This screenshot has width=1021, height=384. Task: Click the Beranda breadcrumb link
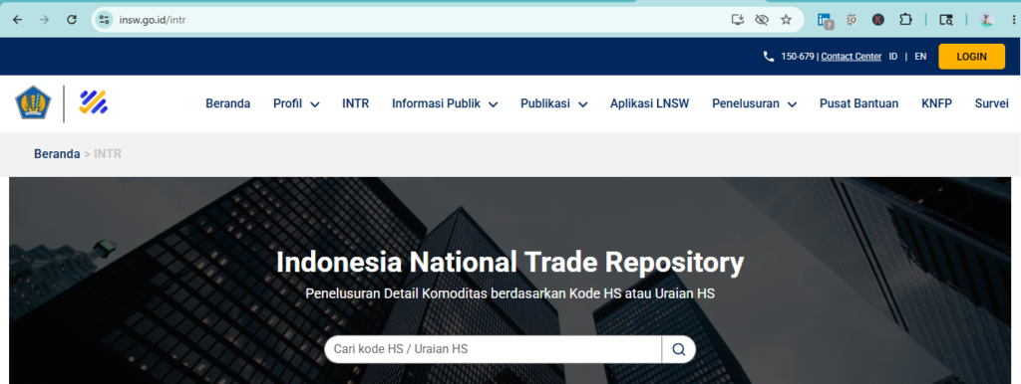point(57,154)
